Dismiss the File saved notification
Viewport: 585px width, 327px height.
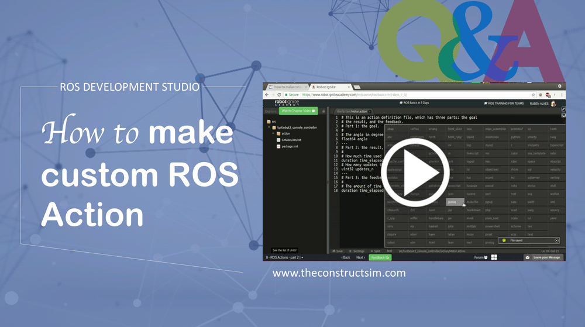coord(556,240)
